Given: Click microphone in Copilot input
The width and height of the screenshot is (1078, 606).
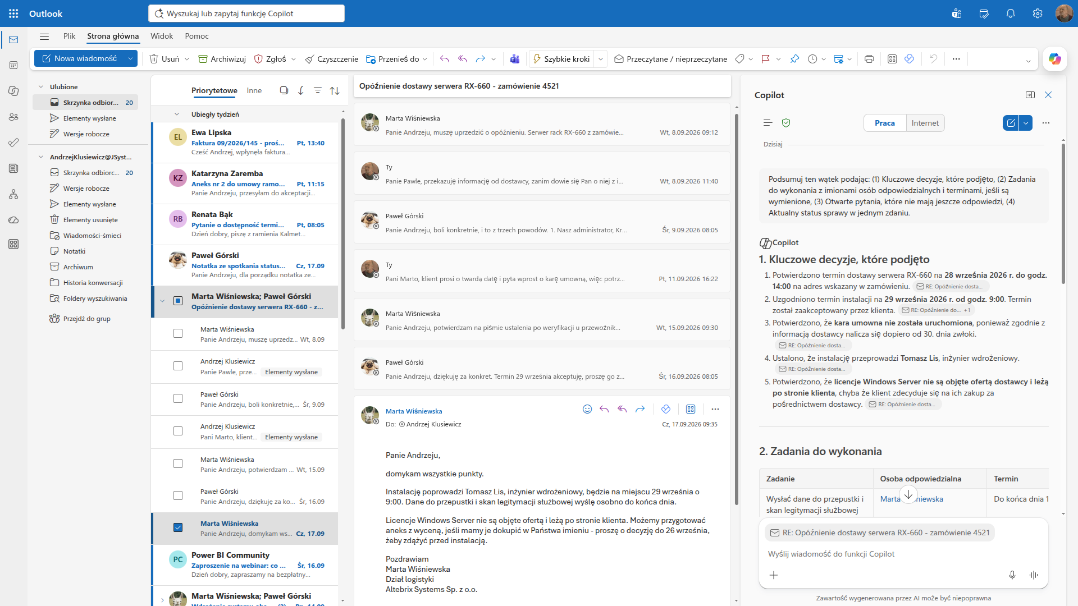Looking at the screenshot, I should point(1012,575).
